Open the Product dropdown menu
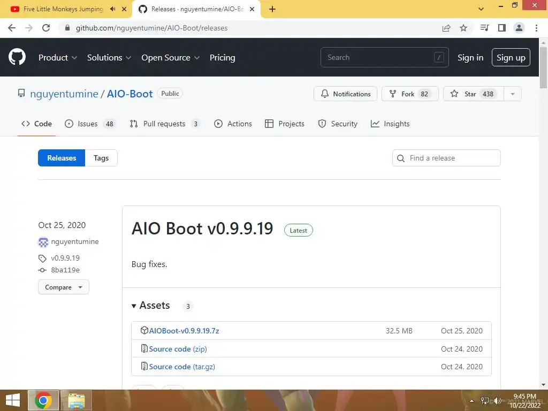Viewport: 548px width, 411px height. coord(58,57)
